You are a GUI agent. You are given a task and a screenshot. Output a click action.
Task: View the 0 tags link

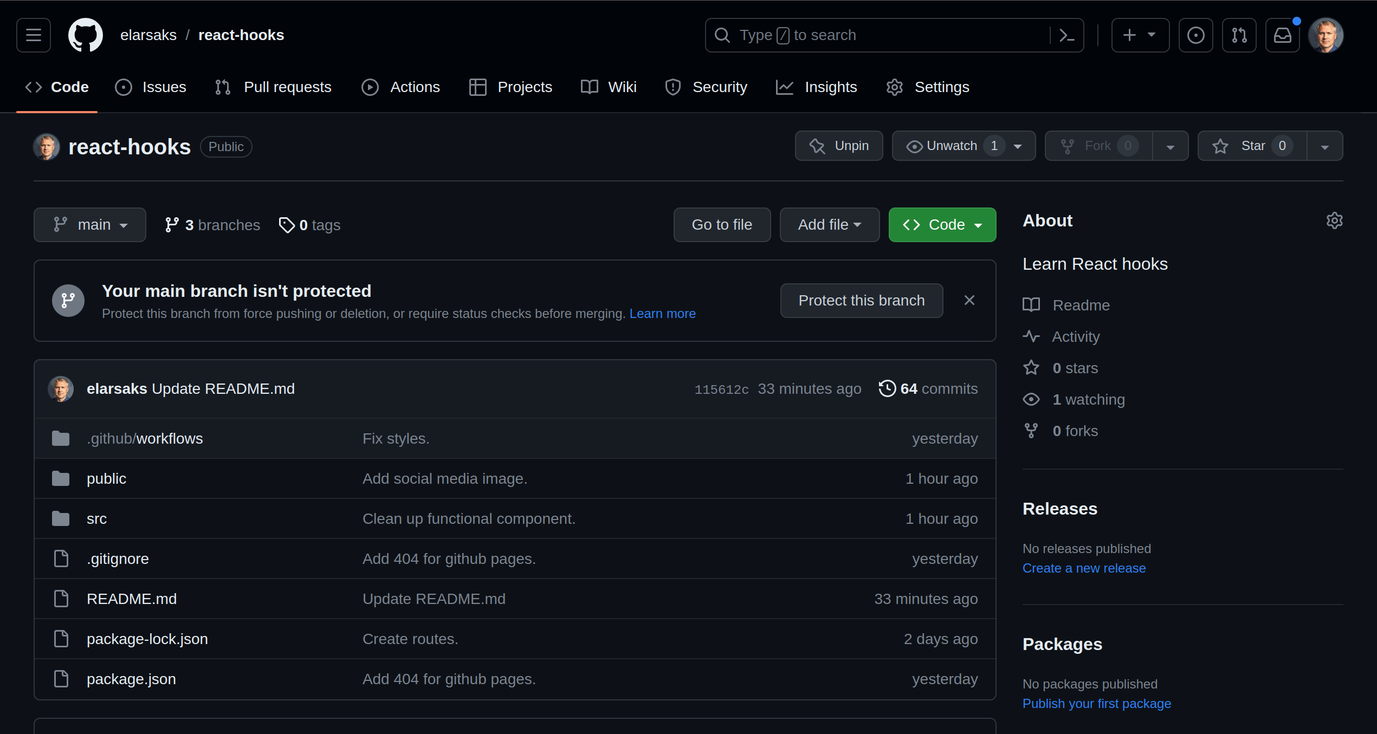click(309, 225)
